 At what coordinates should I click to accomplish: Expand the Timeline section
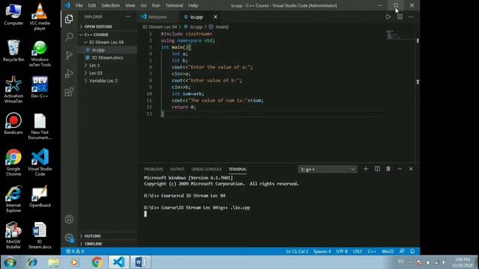tap(108, 244)
